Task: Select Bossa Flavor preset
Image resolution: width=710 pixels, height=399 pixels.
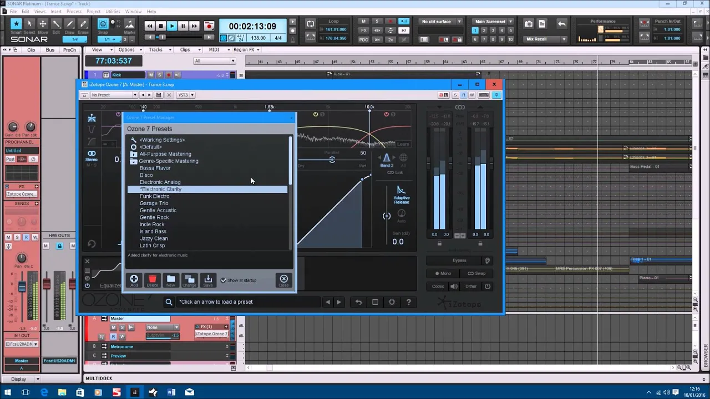Action: tap(155, 168)
